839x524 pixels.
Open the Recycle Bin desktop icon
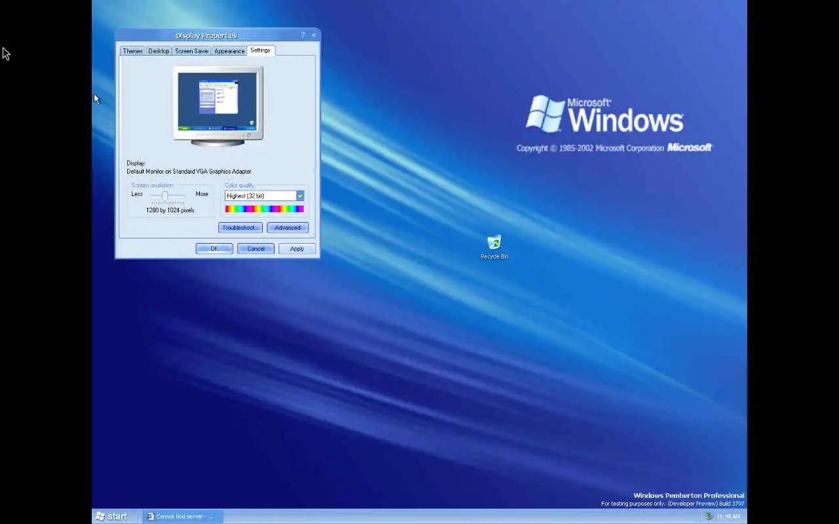494,247
